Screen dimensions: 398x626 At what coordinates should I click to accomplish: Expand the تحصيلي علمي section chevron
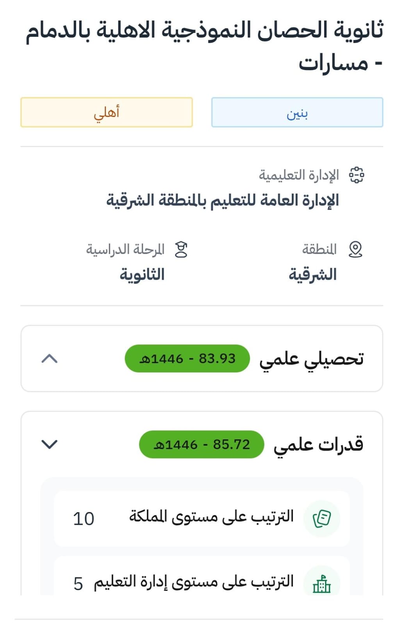pyautogui.click(x=50, y=358)
